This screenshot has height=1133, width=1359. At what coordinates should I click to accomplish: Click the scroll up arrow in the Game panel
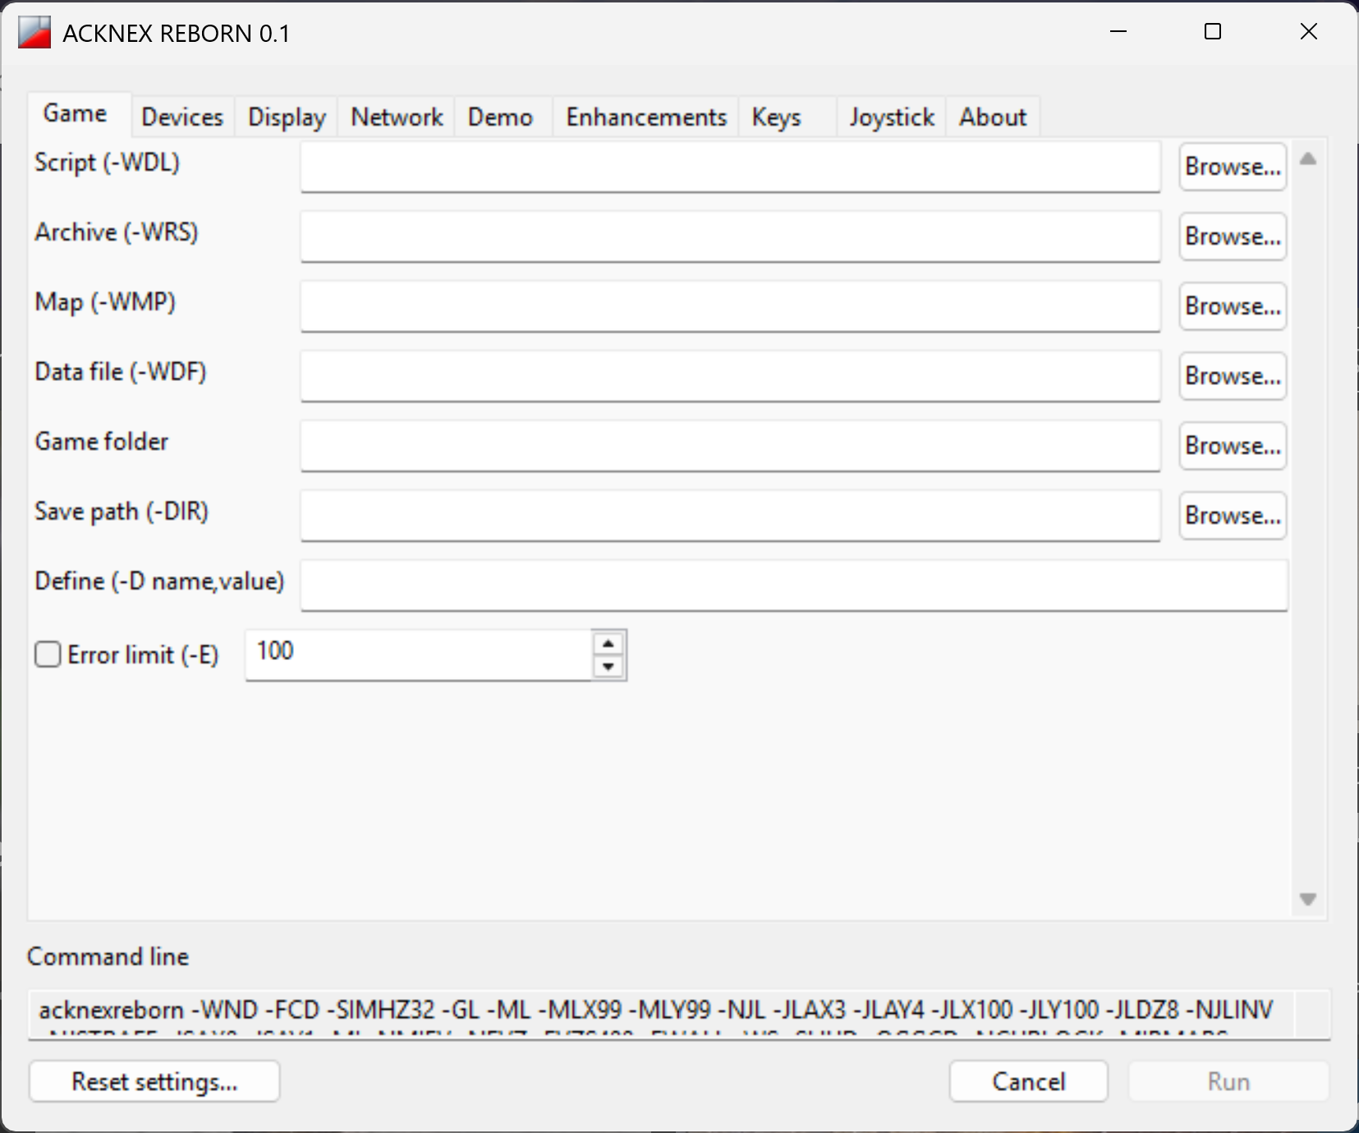(1308, 159)
